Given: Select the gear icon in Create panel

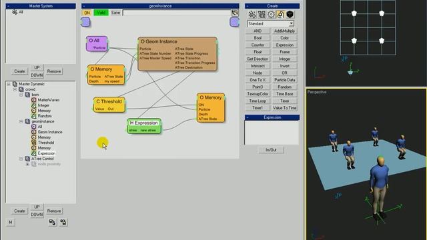Looking at the screenshot, I should coord(272,15).
